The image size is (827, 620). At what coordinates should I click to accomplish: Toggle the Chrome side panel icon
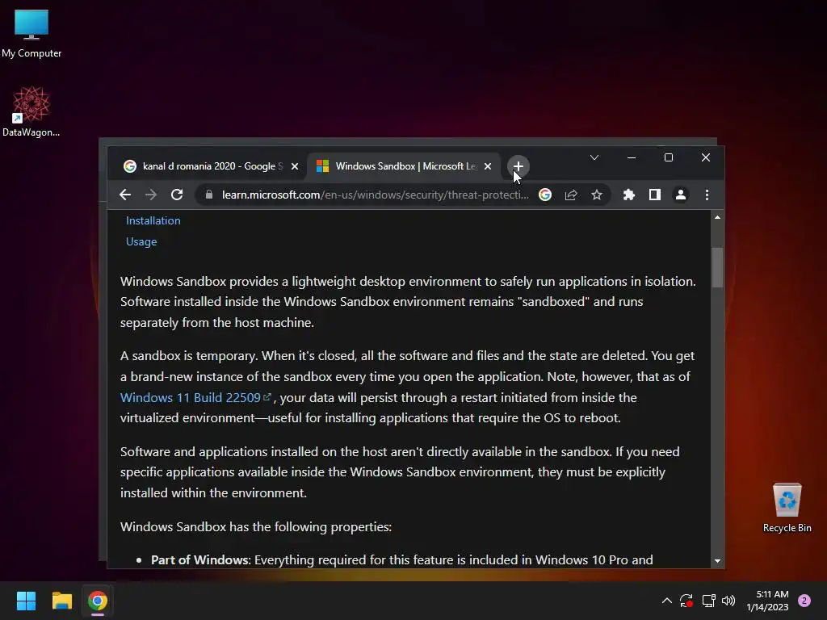click(x=654, y=195)
